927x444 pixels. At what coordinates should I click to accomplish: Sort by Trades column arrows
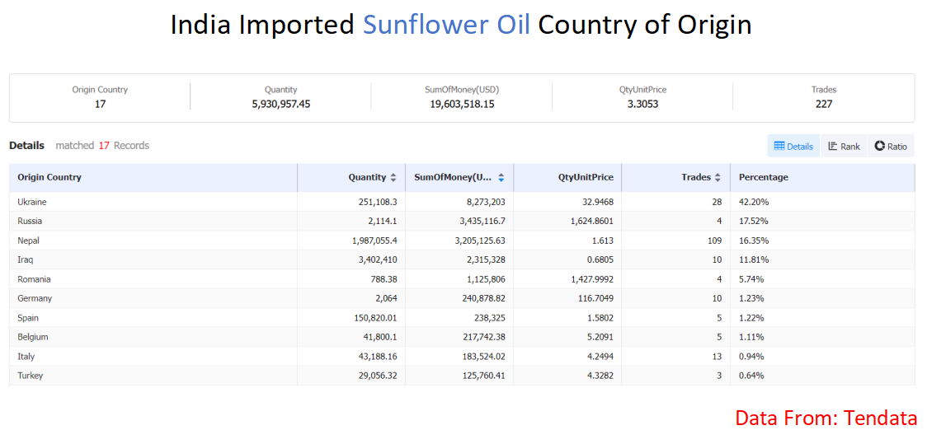pyautogui.click(x=718, y=177)
